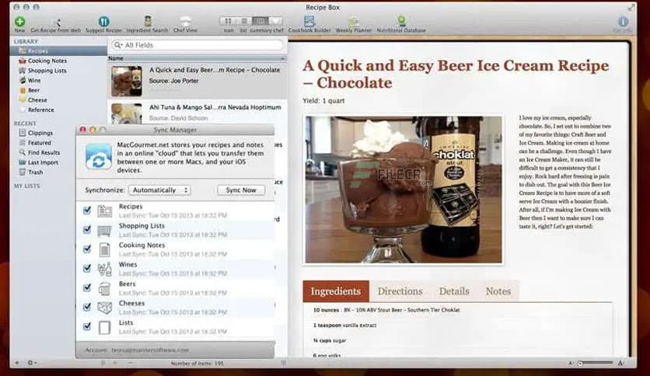Click the Name column header

coord(197,58)
